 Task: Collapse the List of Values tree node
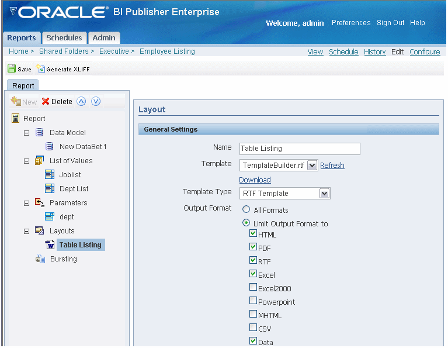click(x=26, y=161)
